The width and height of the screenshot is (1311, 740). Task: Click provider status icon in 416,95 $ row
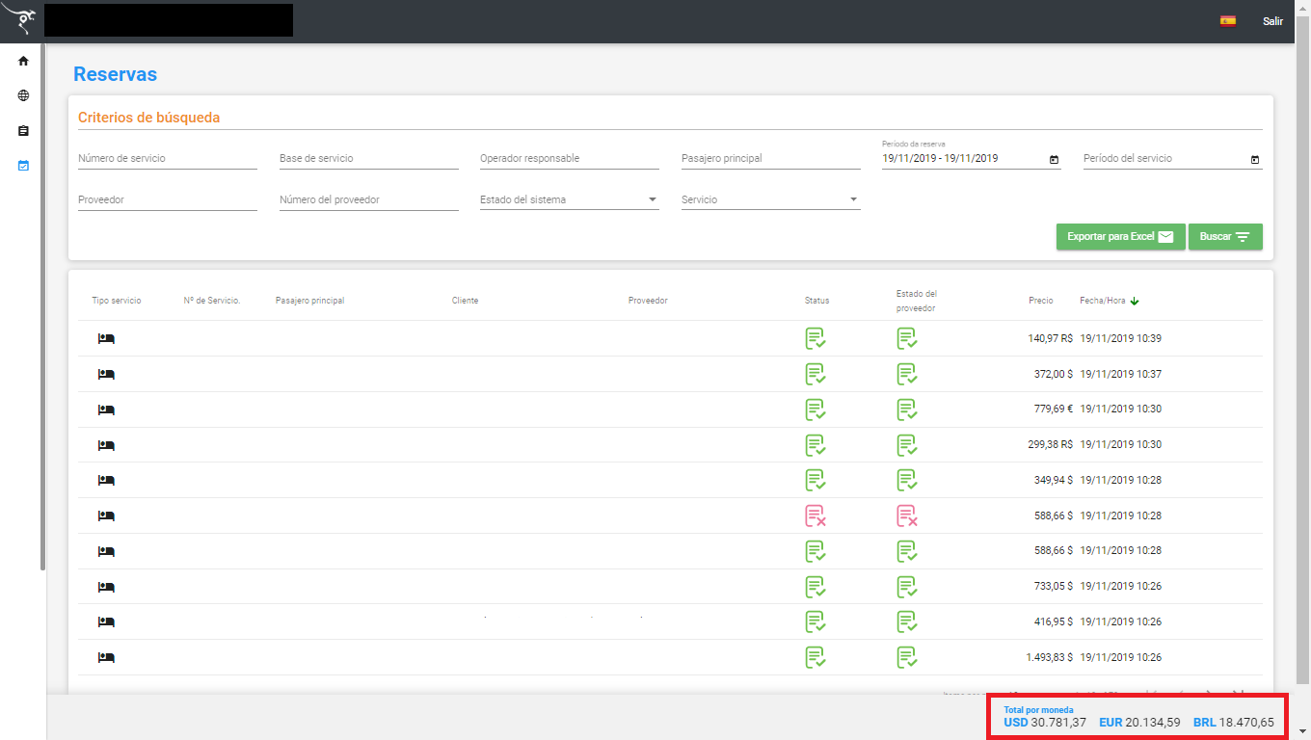[907, 621]
